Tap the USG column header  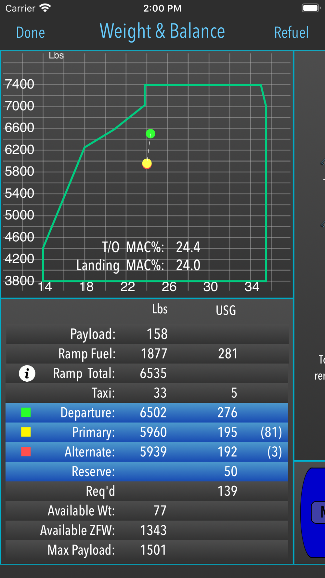coord(226,310)
